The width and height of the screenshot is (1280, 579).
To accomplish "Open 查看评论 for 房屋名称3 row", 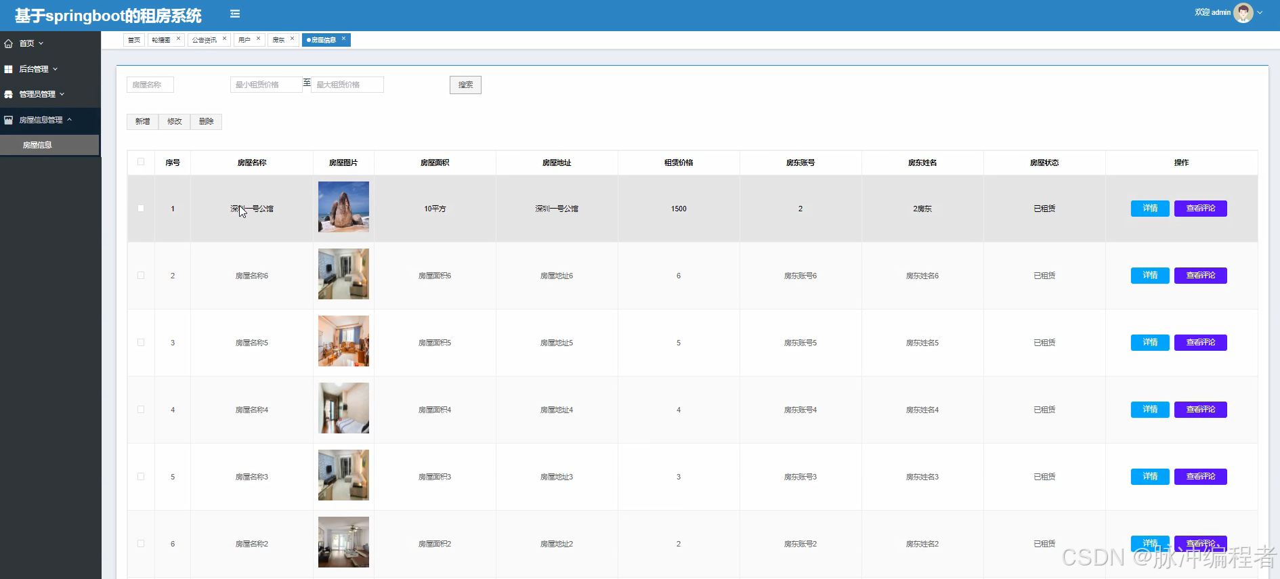I will tap(1201, 477).
